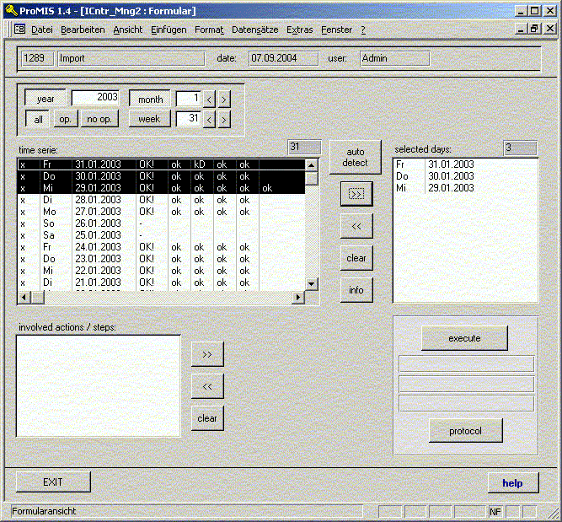
Task: Toggle the 'all' filter button
Action: click(x=39, y=120)
